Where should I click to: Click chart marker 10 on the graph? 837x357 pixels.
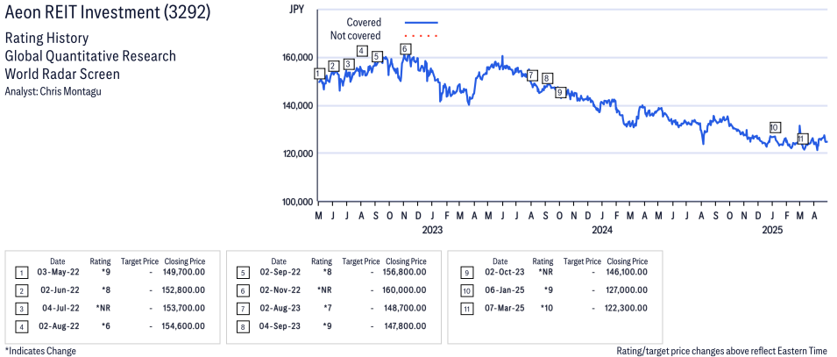pyautogui.click(x=775, y=127)
